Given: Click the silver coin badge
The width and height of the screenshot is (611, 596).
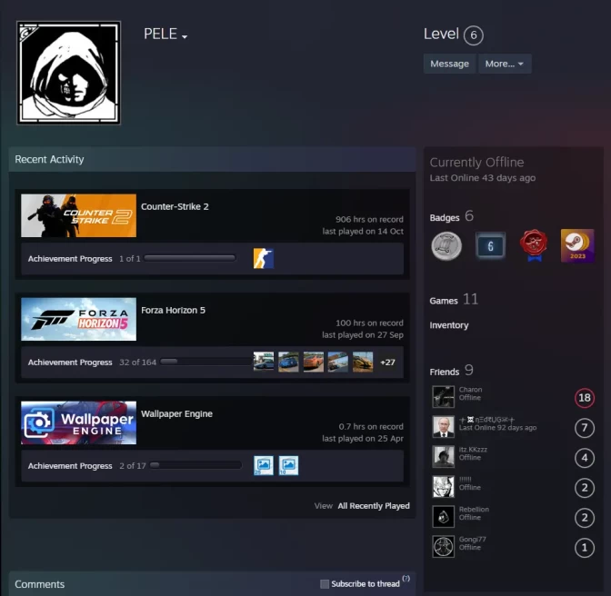Looking at the screenshot, I should pyautogui.click(x=446, y=245).
